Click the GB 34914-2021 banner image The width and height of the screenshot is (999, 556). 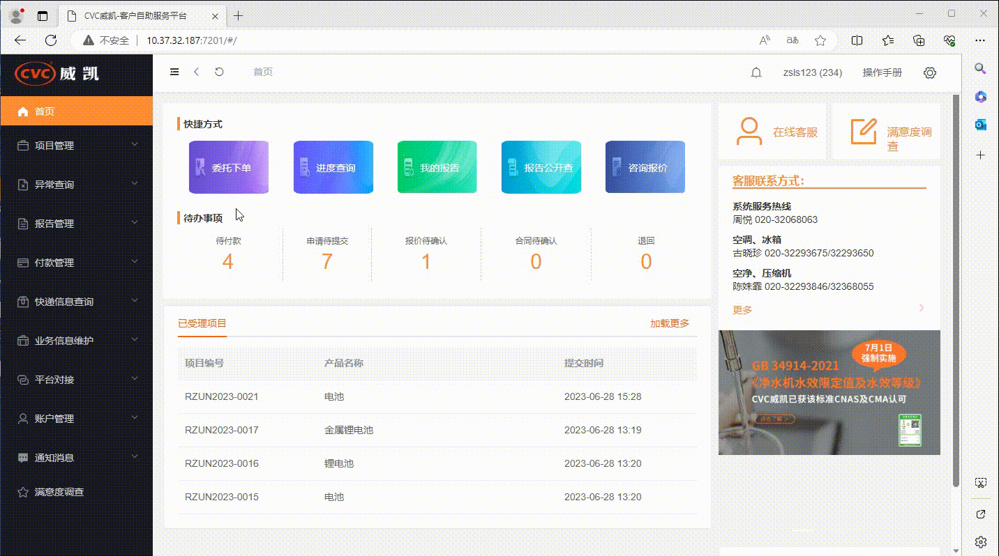829,392
